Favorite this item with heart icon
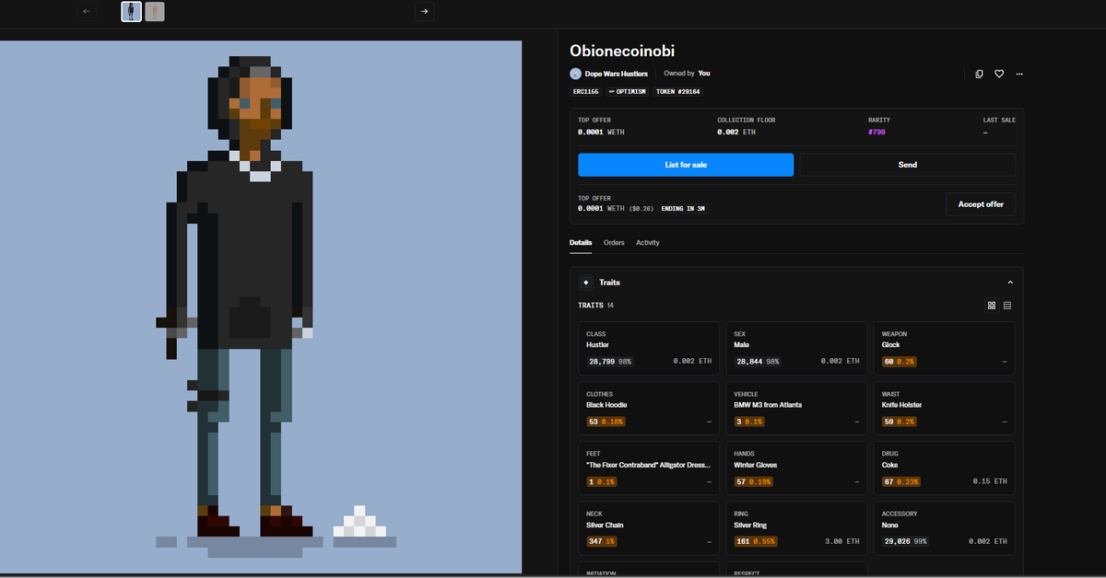This screenshot has height=578, width=1106. click(x=999, y=74)
